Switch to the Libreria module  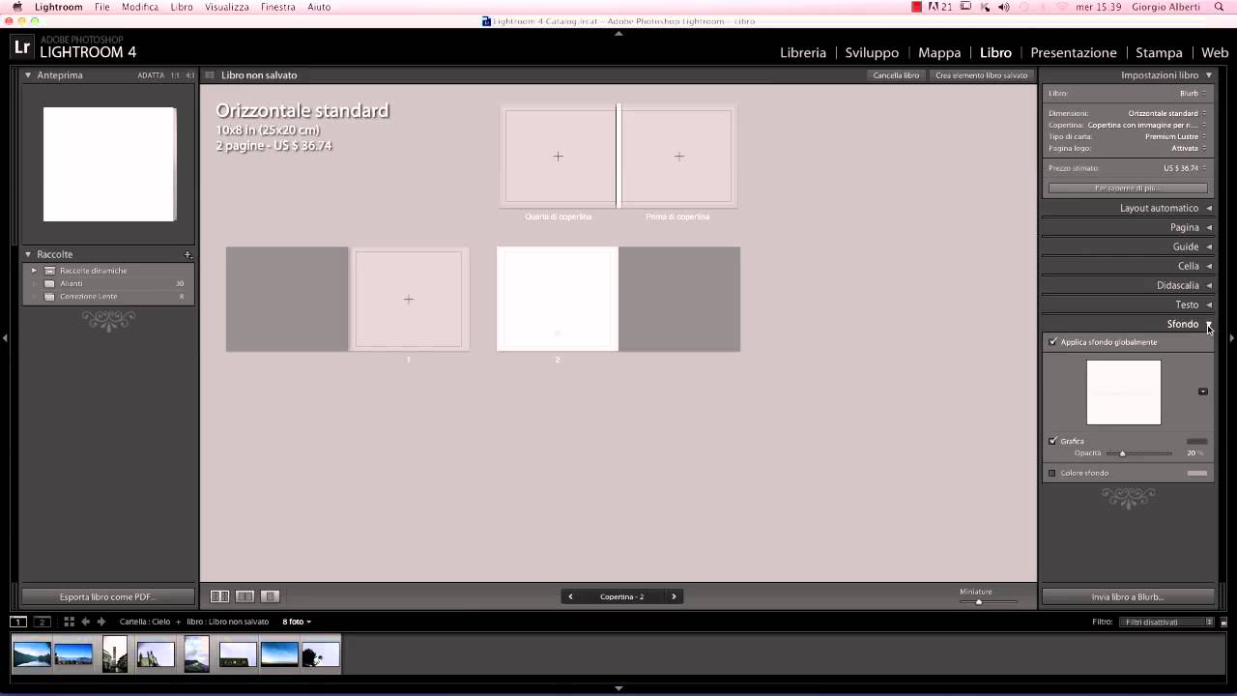[803, 52]
